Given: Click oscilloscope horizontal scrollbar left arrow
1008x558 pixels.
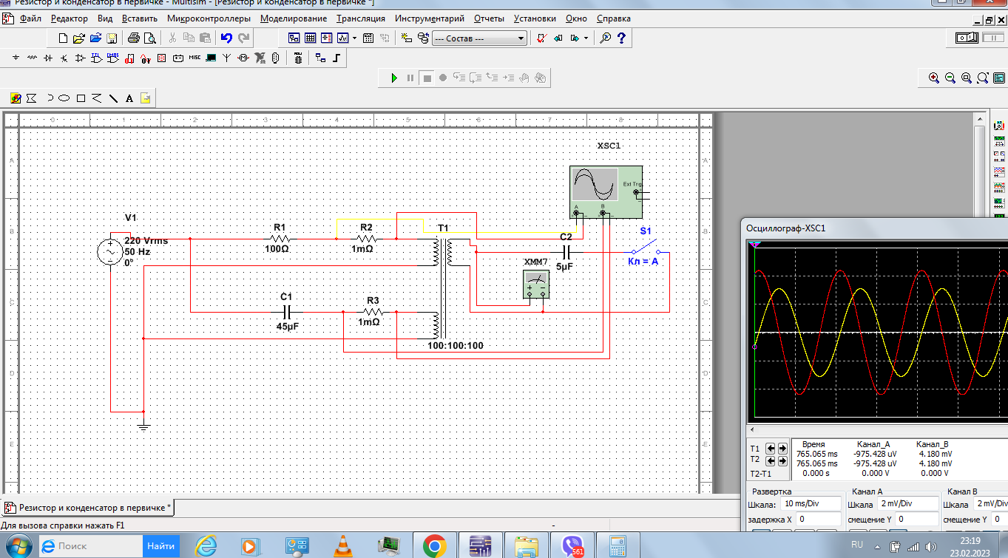Looking at the screenshot, I should pos(752,429).
